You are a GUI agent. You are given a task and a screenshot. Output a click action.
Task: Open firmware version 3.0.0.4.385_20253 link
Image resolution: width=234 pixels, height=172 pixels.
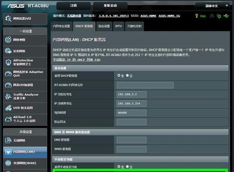pos(114,16)
